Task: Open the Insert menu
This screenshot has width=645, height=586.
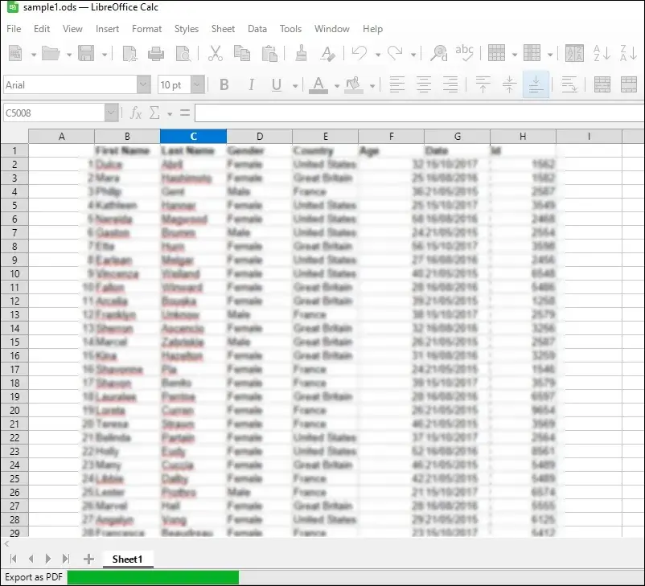Action: coord(107,29)
